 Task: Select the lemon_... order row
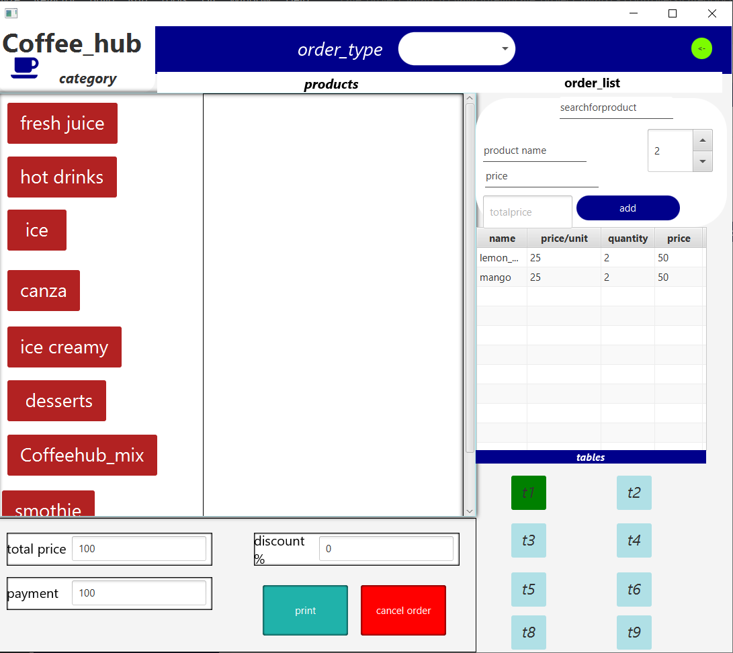coord(590,258)
